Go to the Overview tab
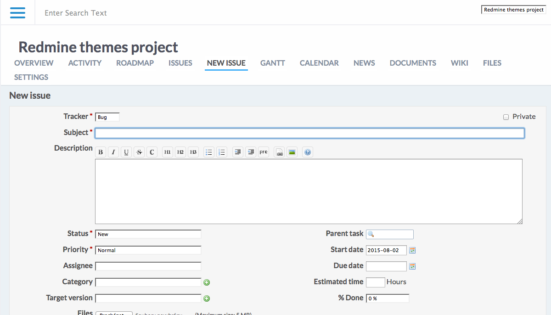 point(34,63)
